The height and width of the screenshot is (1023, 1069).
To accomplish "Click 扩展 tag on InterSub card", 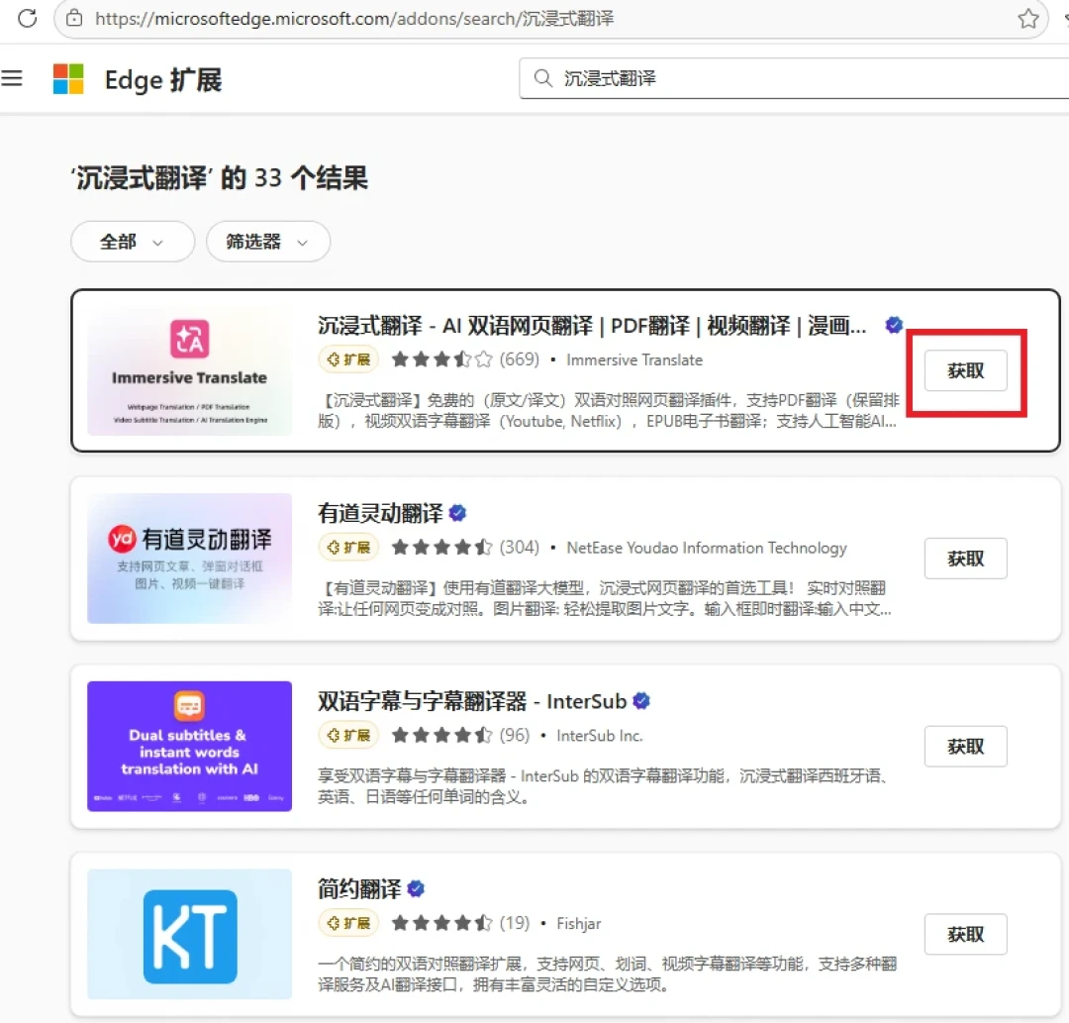I will (348, 735).
